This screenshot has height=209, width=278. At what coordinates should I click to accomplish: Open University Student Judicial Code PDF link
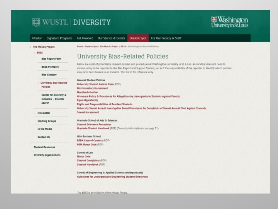[95, 84]
